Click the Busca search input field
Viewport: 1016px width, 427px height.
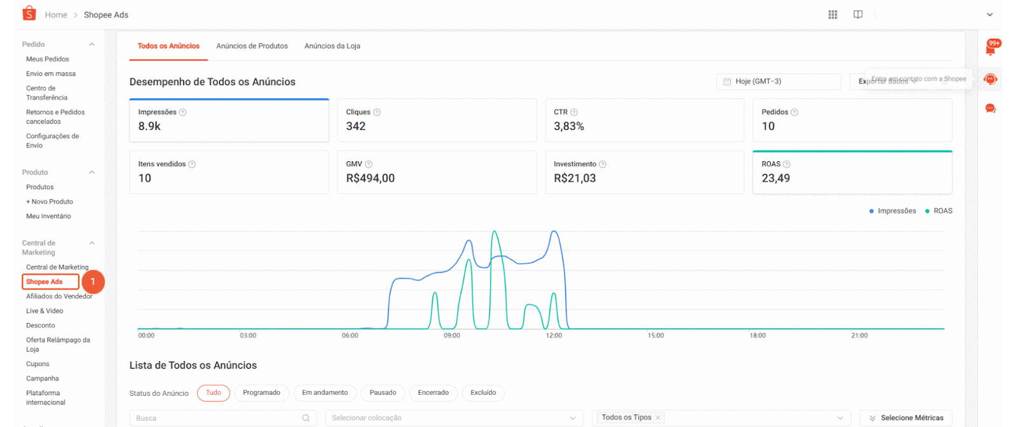point(223,418)
